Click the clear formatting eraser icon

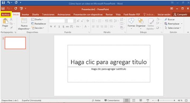pos(88,21)
